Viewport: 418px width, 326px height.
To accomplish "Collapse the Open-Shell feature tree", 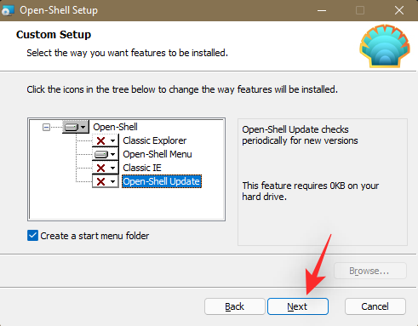I will (46, 127).
